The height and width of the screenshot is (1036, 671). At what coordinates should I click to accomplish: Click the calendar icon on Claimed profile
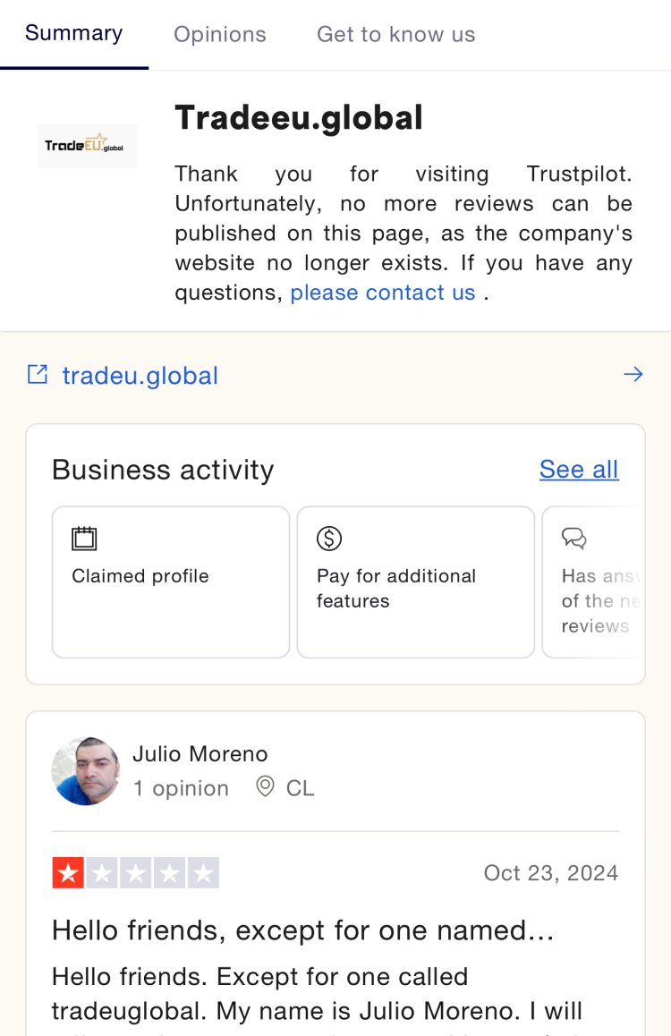(84, 539)
